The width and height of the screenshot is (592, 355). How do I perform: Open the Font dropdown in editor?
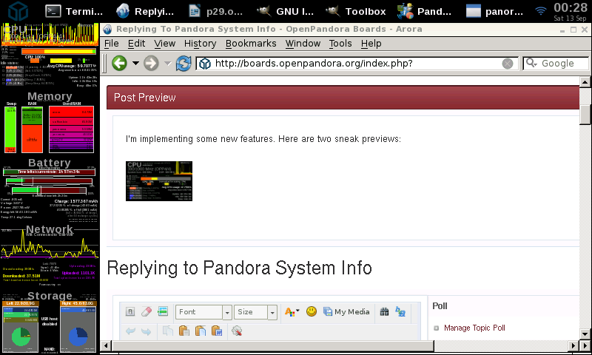203,312
